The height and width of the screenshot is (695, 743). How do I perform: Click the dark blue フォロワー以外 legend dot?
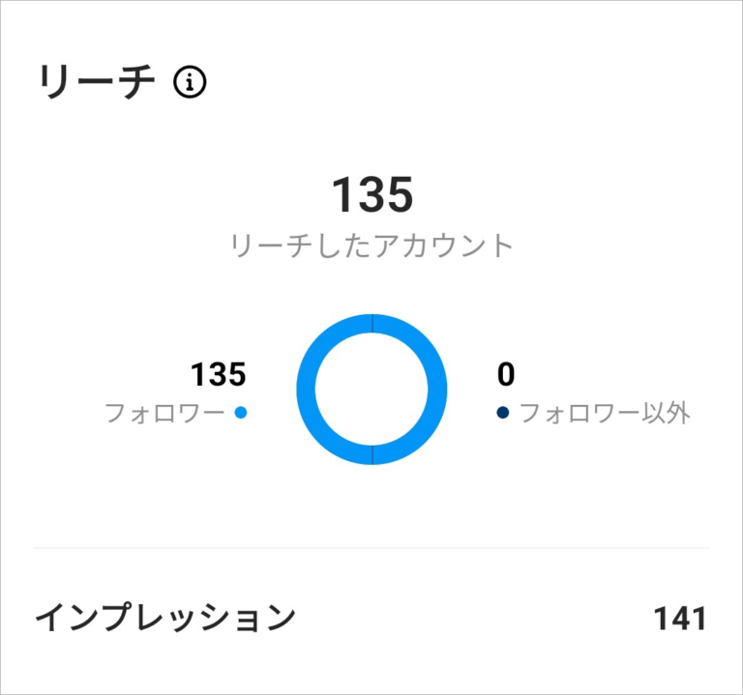502,413
